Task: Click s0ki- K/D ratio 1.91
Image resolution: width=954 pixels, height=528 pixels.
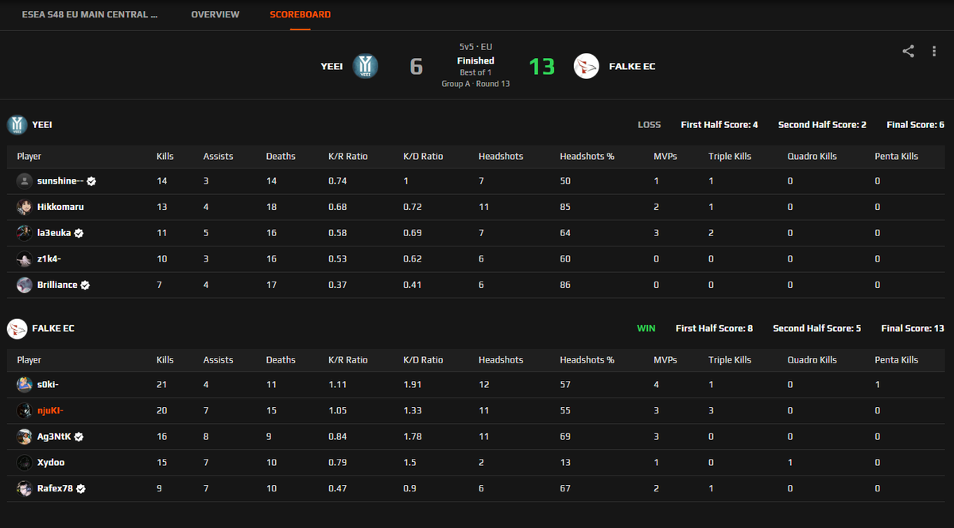Action: pos(413,385)
